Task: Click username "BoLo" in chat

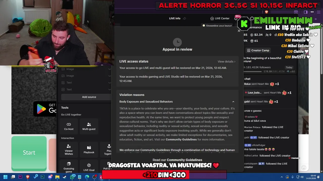Action: 247,84
